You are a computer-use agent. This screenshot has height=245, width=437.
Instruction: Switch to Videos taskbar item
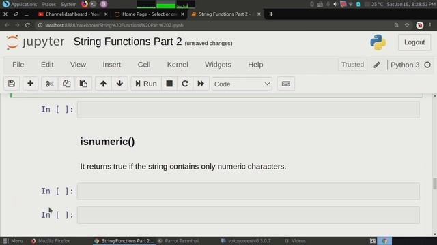point(295,241)
